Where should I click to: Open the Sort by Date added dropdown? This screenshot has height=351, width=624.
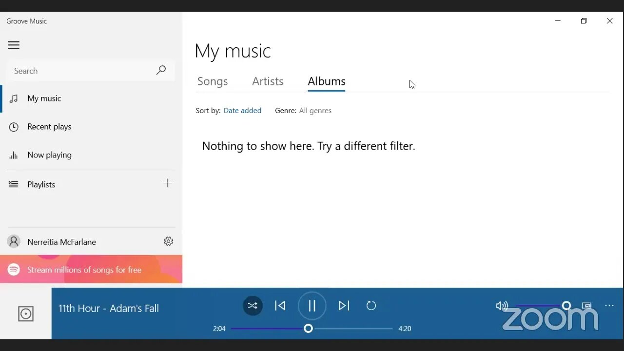tap(242, 111)
